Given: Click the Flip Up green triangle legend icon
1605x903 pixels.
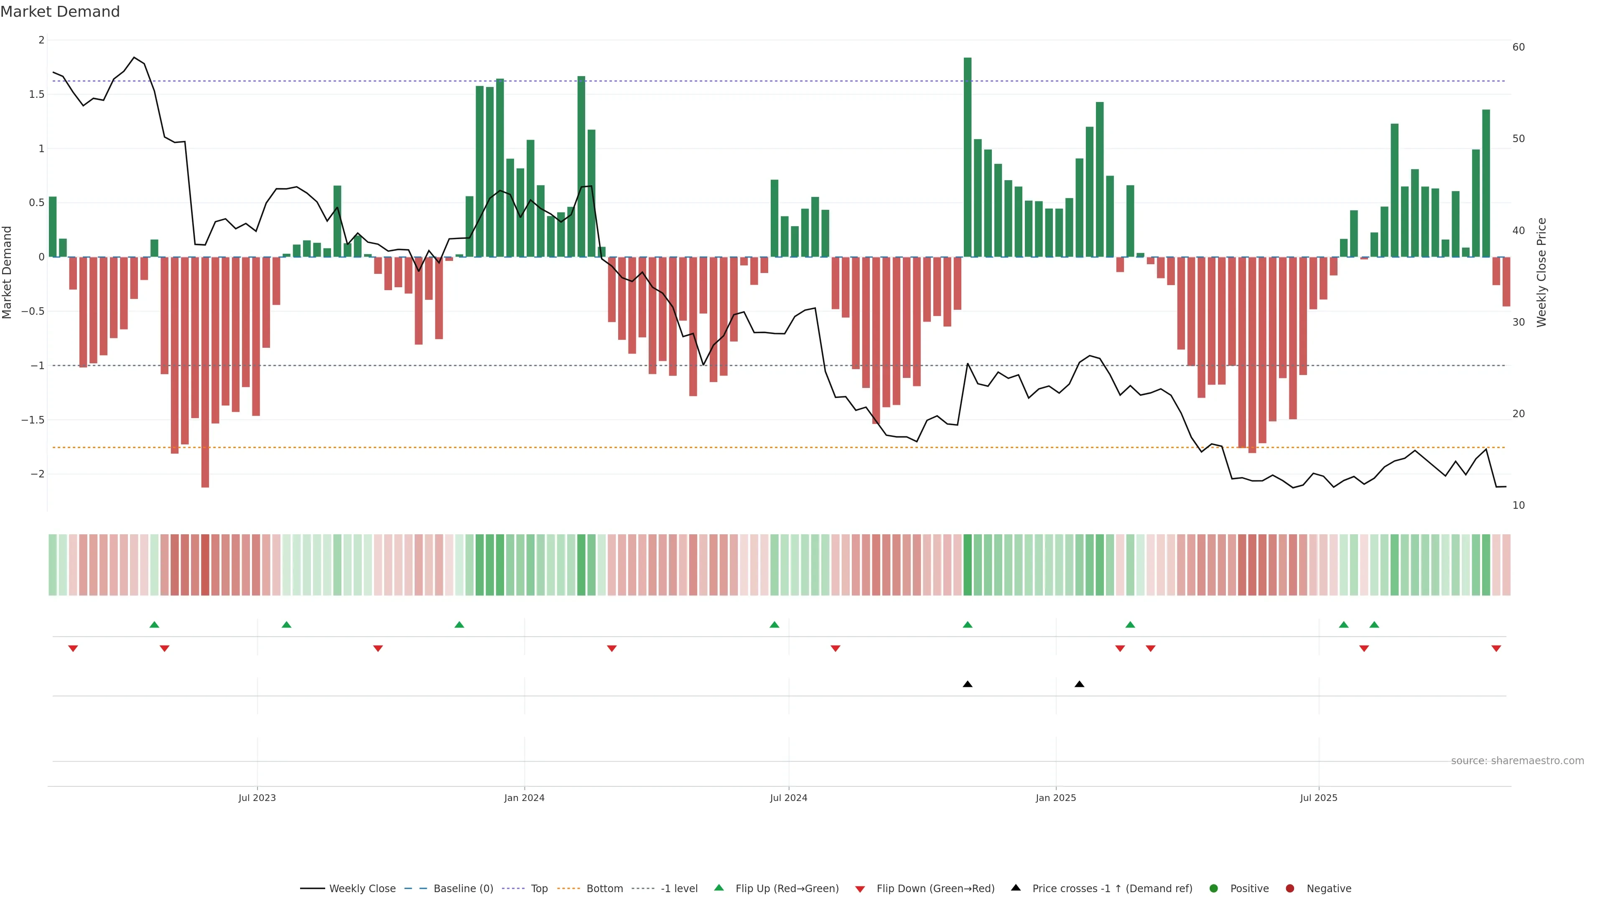Looking at the screenshot, I should pos(719,888).
